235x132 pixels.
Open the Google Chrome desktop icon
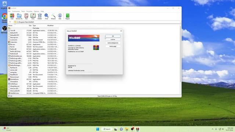point(4,18)
